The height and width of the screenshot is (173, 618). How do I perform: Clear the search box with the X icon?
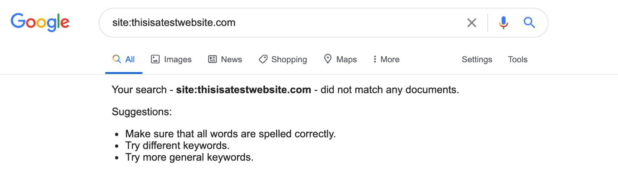[472, 22]
